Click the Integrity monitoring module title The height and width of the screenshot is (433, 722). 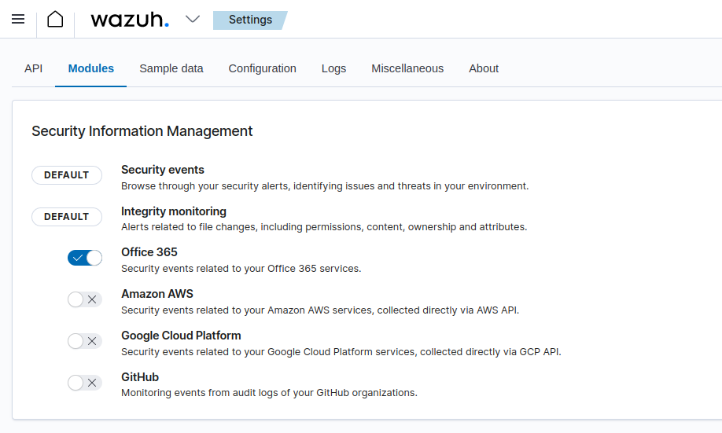[x=174, y=211]
